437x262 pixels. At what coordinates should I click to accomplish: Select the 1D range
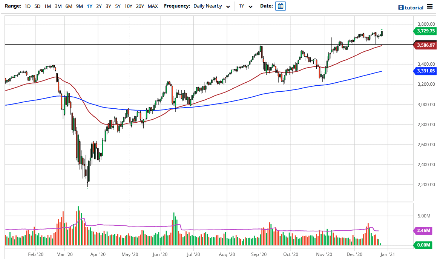27,6
